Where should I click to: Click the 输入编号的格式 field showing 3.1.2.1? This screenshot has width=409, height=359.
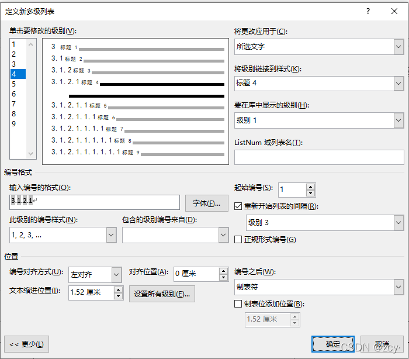click(95, 202)
